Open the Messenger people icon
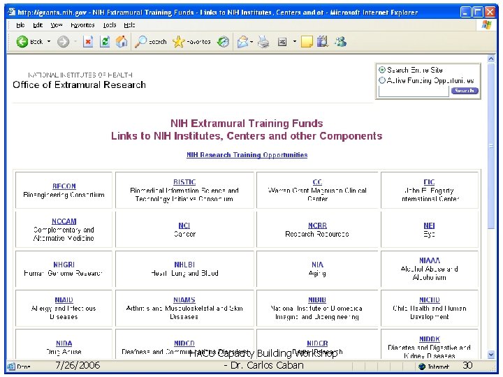 (x=340, y=42)
